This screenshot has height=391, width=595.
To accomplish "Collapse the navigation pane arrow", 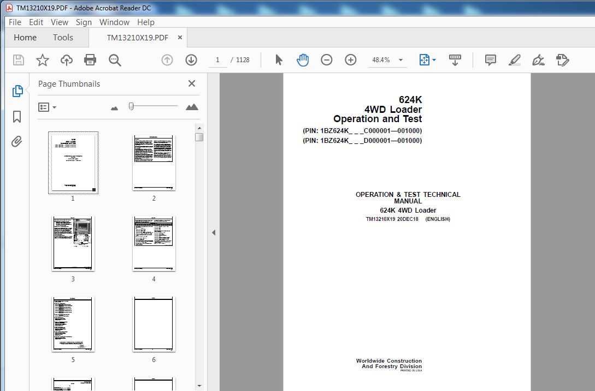I will 214,232.
